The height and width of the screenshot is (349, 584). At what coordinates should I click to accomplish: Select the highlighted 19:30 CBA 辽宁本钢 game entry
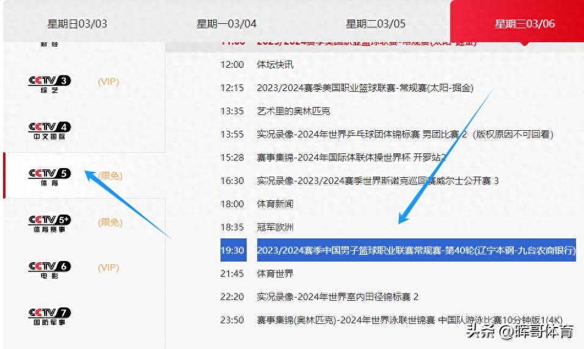(x=415, y=250)
